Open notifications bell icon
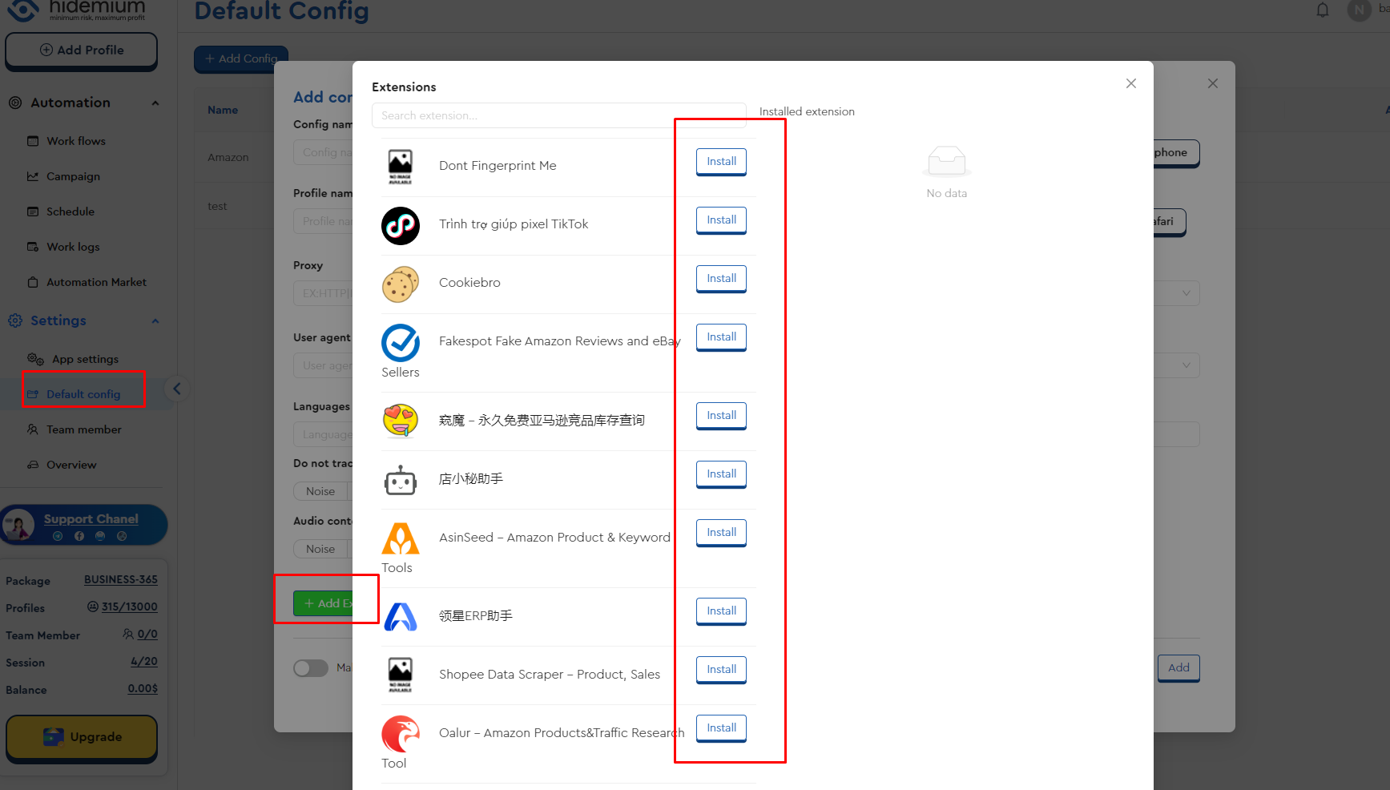Image resolution: width=1390 pixels, height=790 pixels. pos(1323,10)
